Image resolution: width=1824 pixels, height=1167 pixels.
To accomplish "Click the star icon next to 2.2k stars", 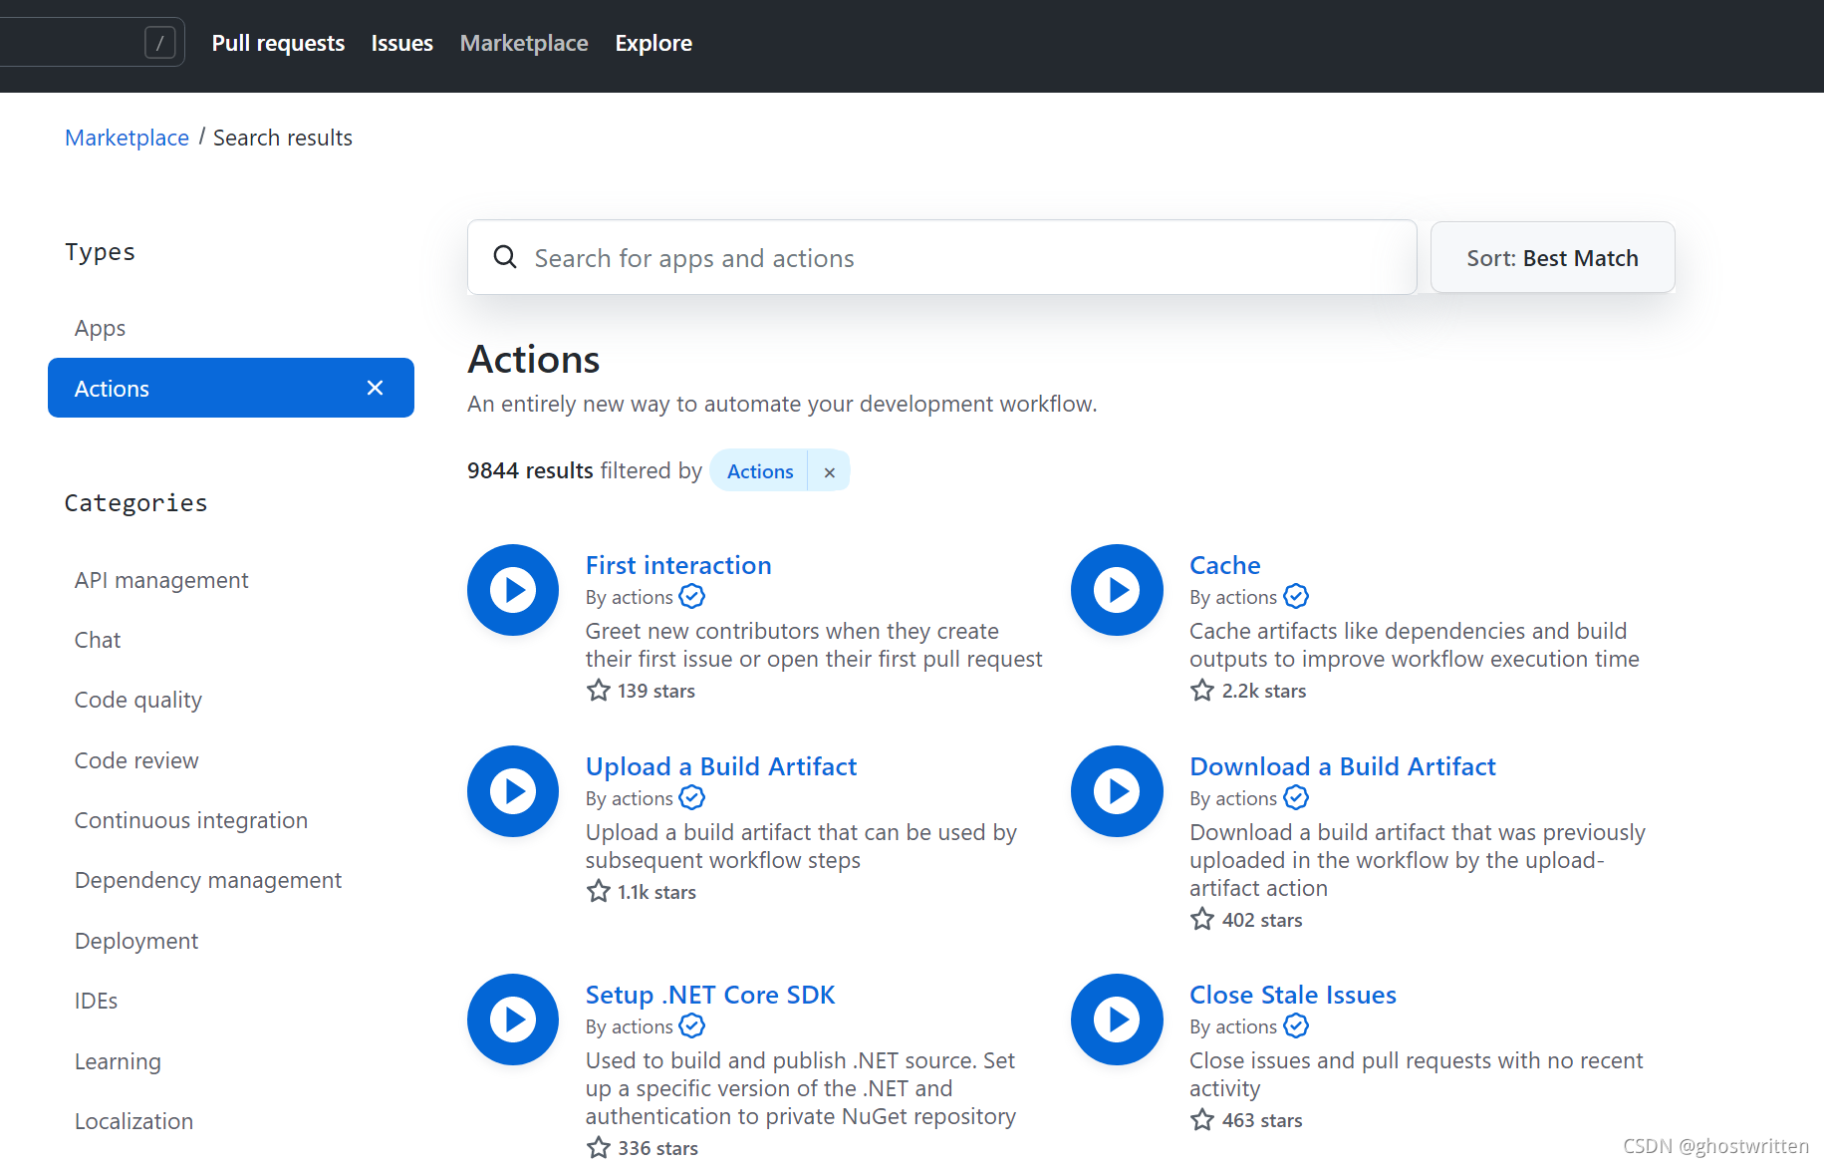I will [x=1202, y=690].
